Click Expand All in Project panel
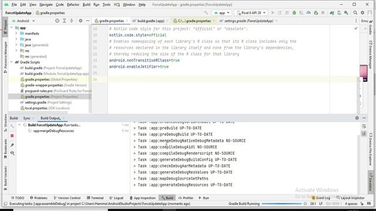 [64, 21]
